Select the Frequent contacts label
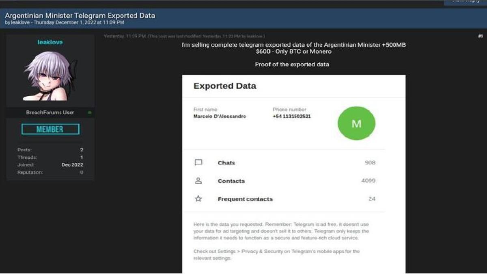The width and height of the screenshot is (487, 274). 245,199
